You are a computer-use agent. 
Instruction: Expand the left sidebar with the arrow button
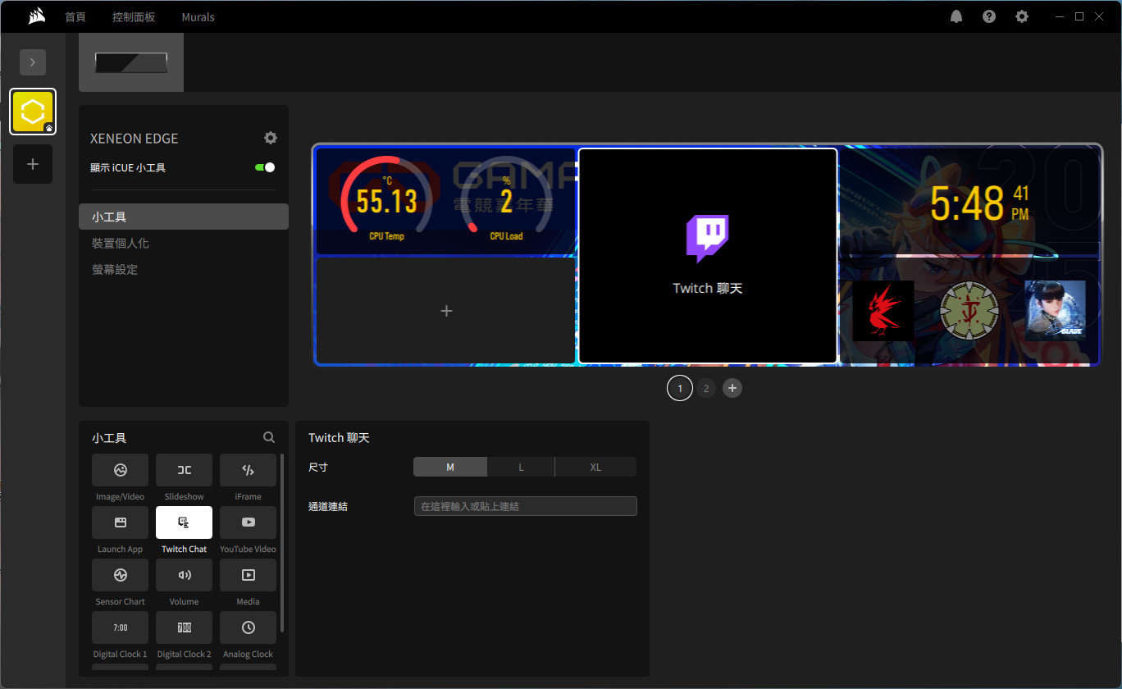coord(33,62)
